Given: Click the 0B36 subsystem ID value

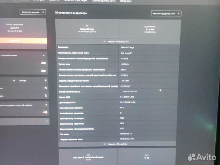Looking at the screenshot, I should point(122,123).
